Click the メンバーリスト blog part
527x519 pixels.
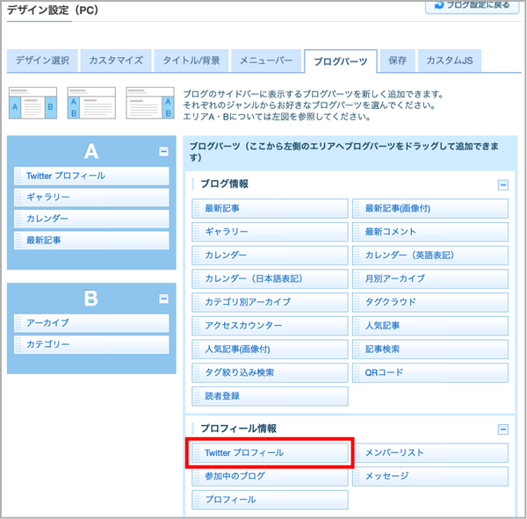(x=430, y=453)
